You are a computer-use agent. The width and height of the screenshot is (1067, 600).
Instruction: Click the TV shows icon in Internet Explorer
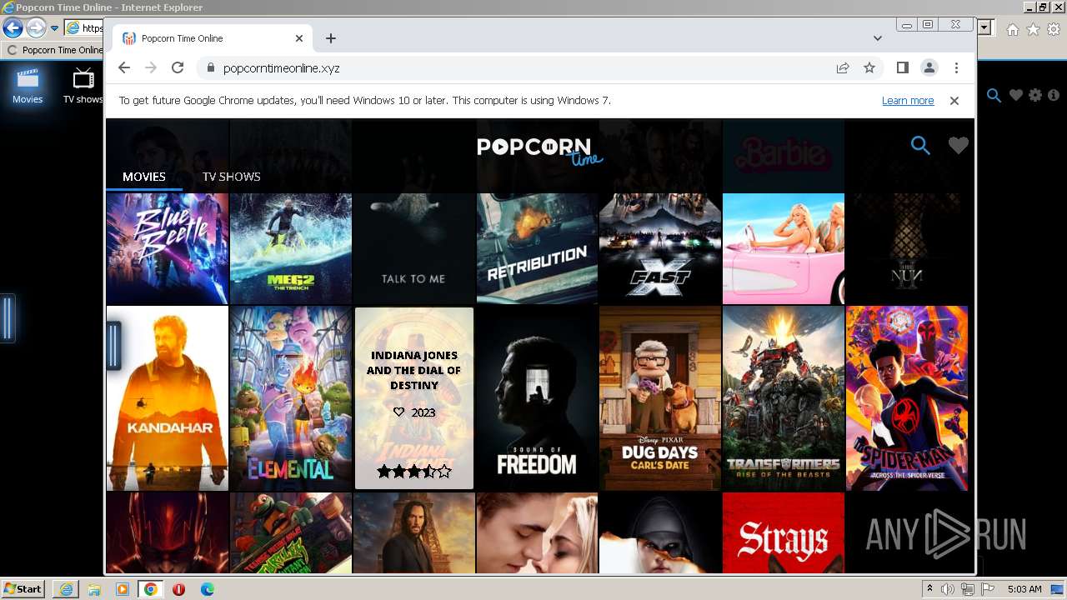point(83,80)
